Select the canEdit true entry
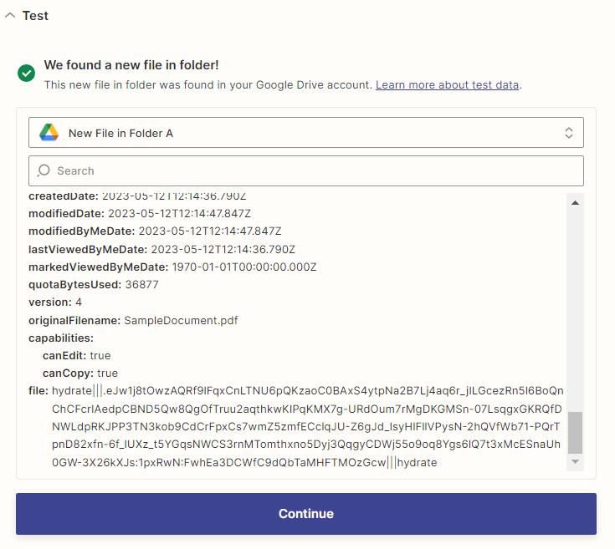This screenshot has width=615, height=549. coord(76,356)
